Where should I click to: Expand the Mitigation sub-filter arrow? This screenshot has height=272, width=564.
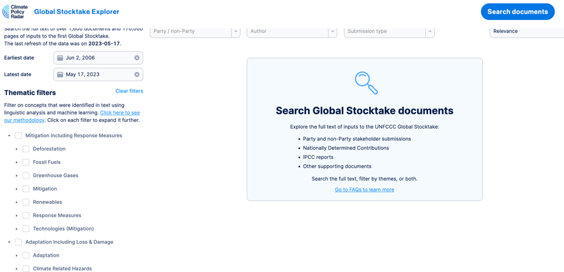tap(16, 189)
